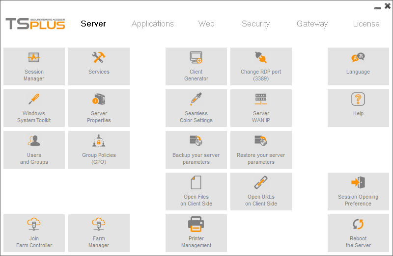Screen dimensions: 393x256
Task: Open the Session Manager tile icon
Action: [34, 57]
